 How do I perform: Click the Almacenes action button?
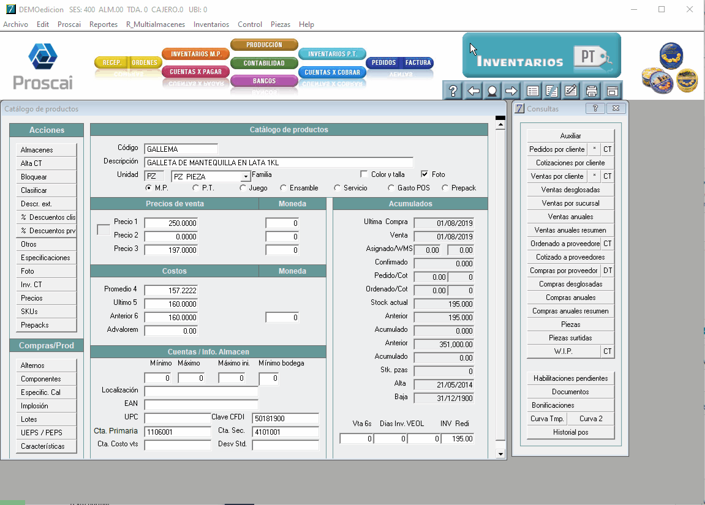(x=47, y=149)
